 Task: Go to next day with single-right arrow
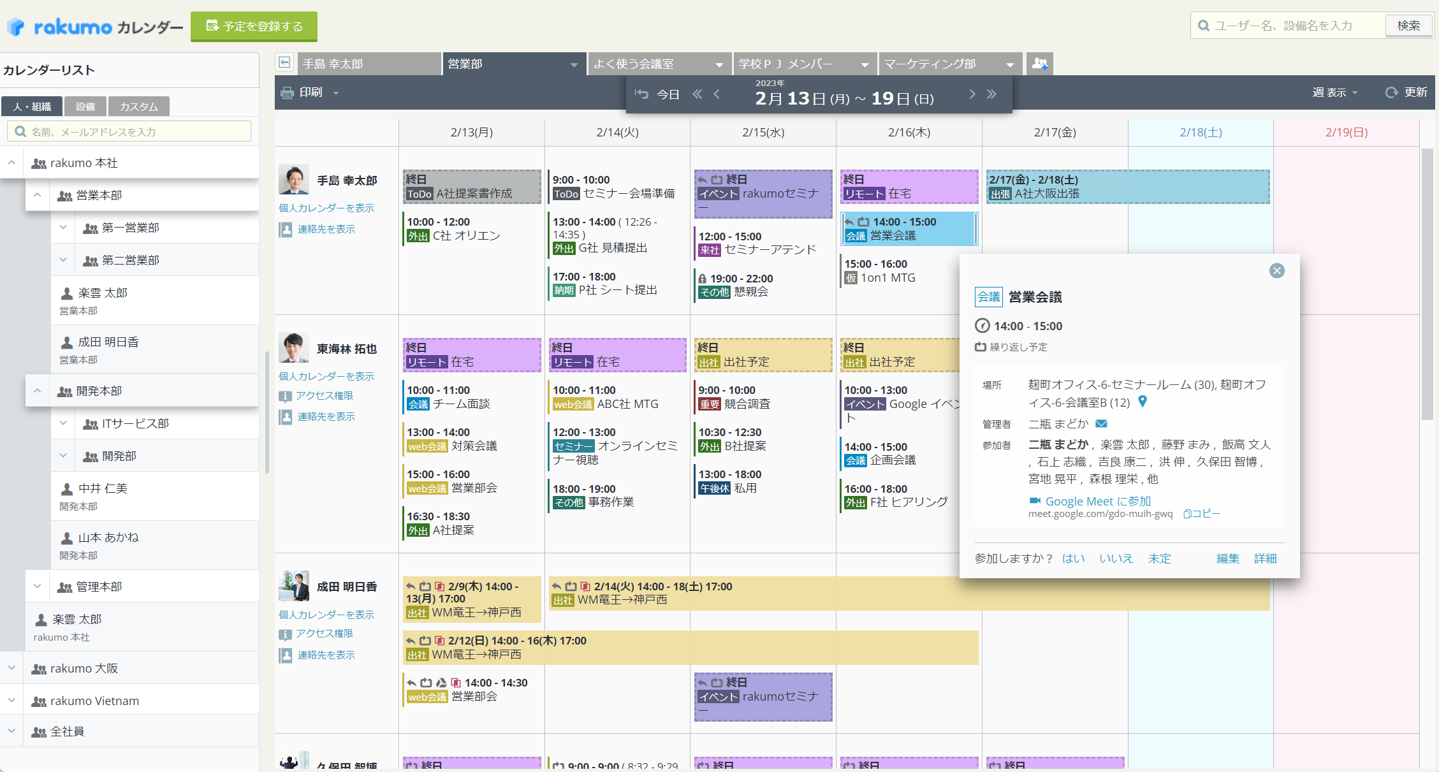click(972, 94)
